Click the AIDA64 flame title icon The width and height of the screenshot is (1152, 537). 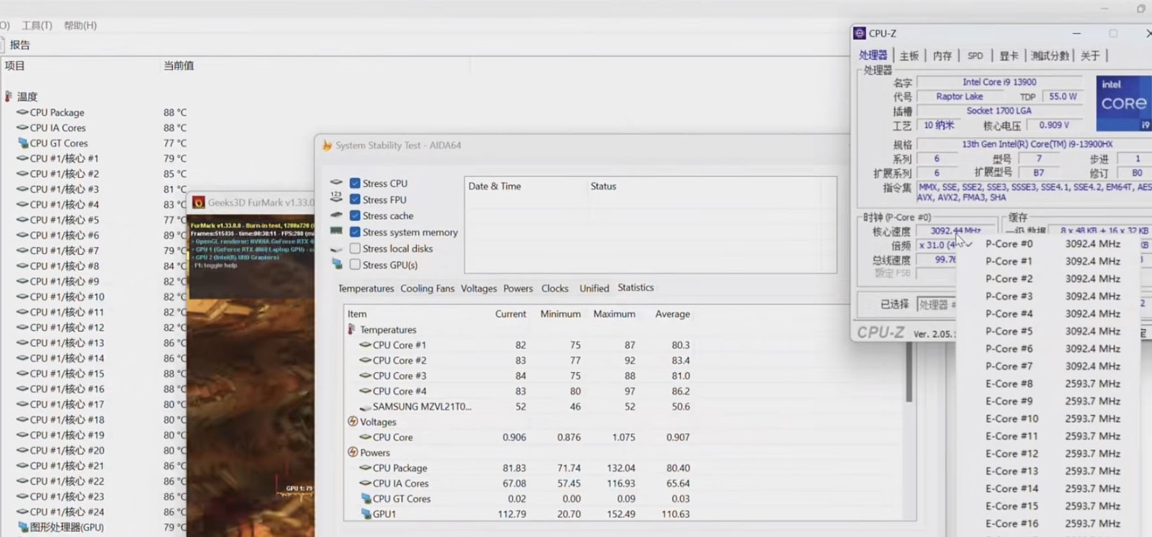[x=327, y=145]
